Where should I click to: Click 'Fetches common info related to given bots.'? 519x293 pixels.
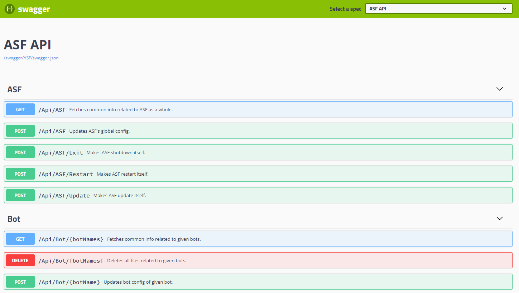[154, 239]
